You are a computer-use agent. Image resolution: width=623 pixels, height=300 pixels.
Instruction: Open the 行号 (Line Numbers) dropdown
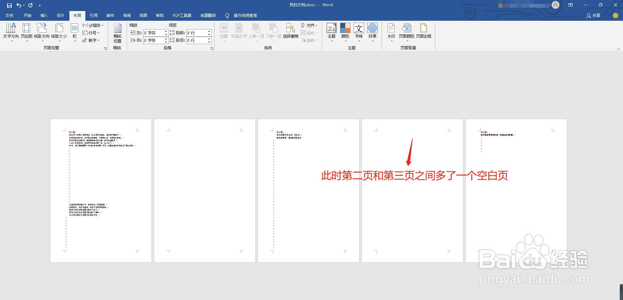pyautogui.click(x=91, y=32)
